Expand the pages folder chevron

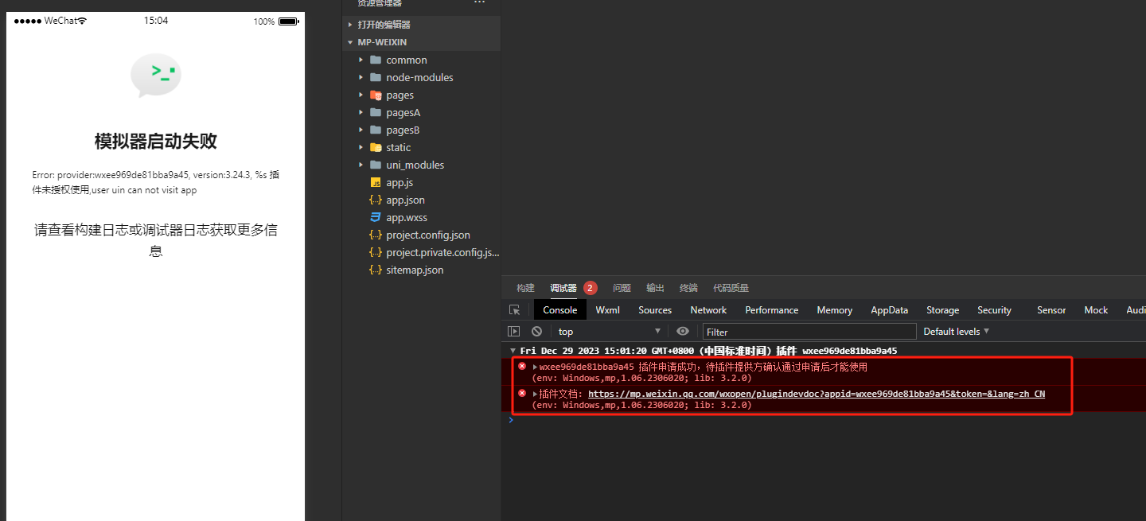(361, 95)
